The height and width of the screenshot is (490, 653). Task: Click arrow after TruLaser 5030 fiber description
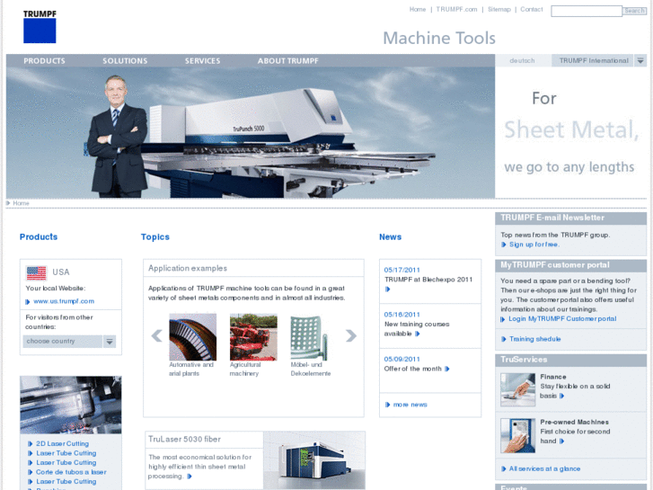click(x=190, y=477)
